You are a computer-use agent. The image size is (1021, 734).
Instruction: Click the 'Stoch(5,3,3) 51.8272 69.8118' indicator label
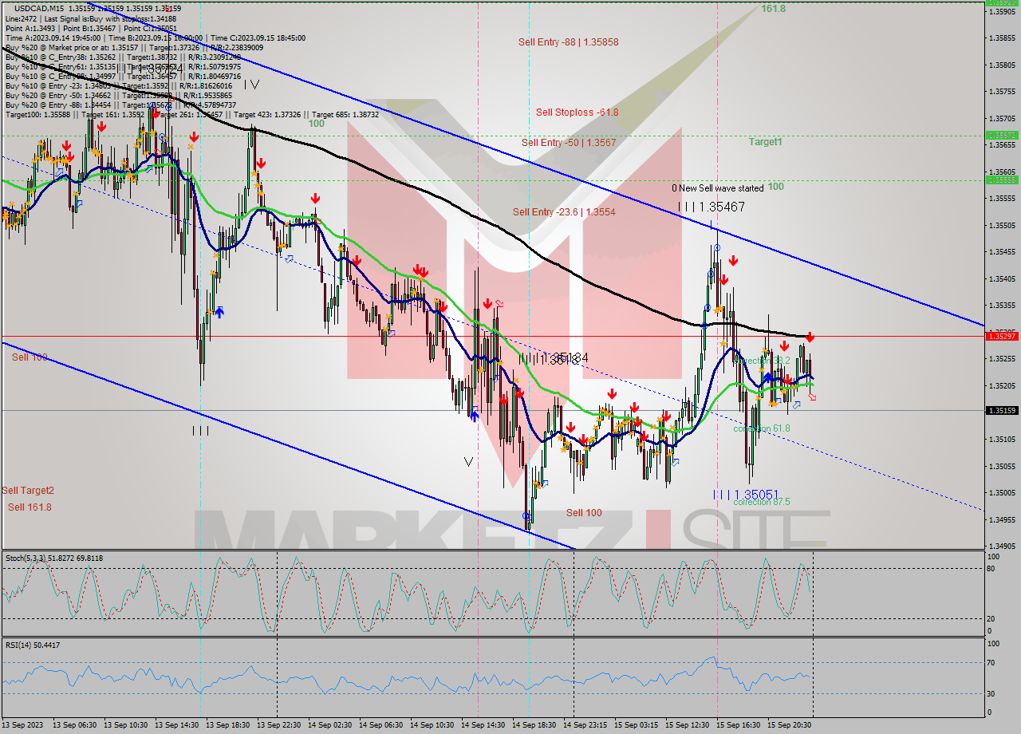54,558
